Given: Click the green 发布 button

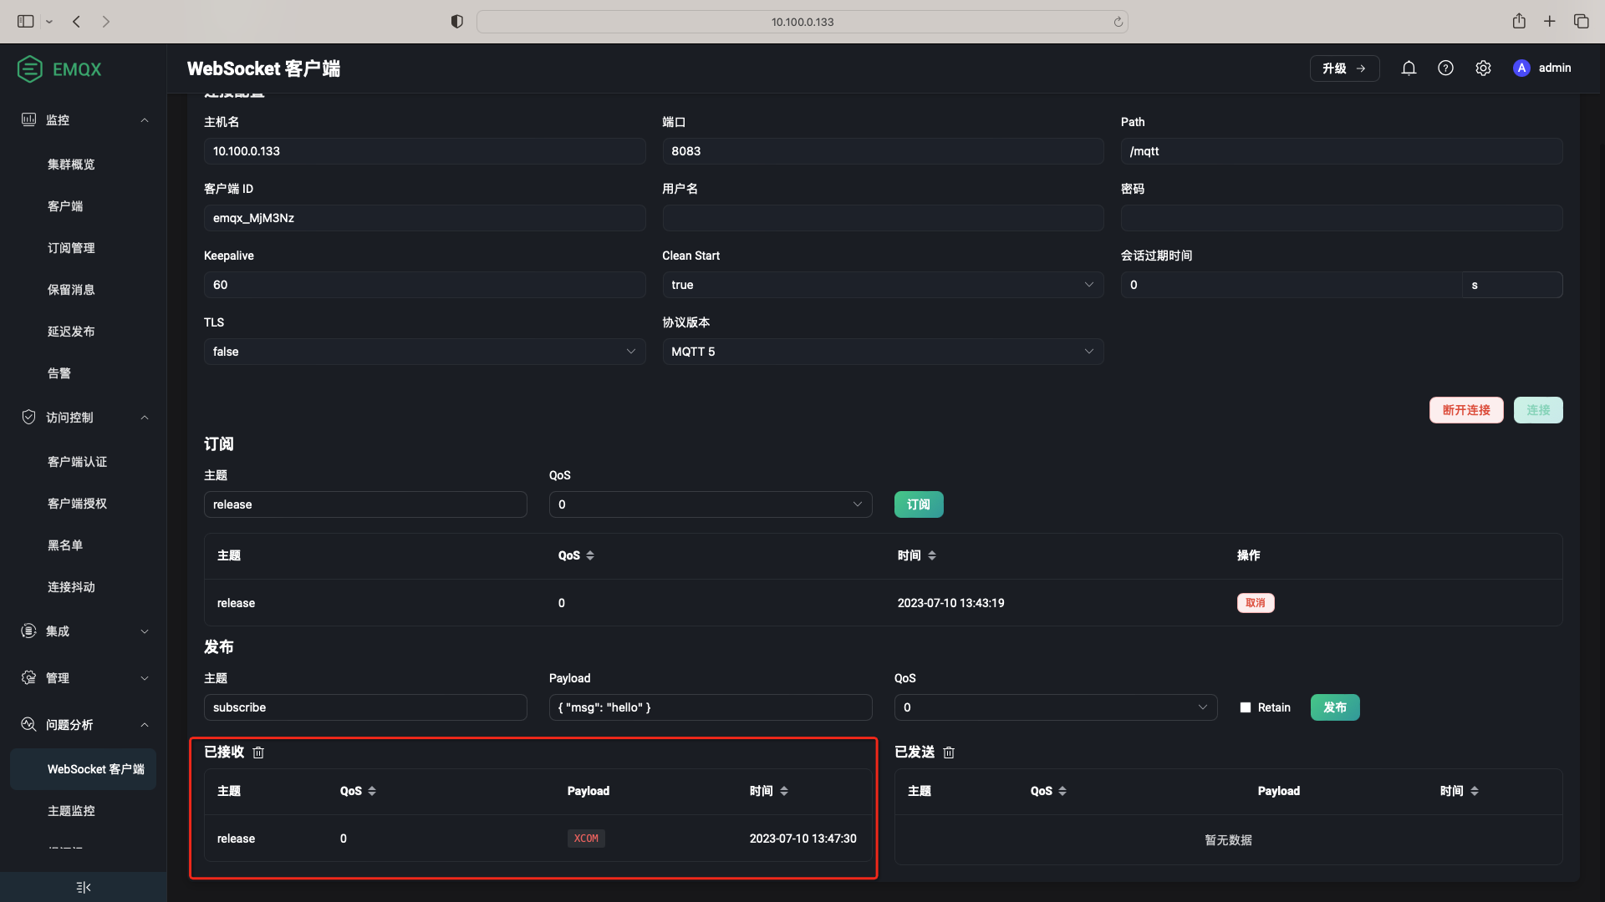Looking at the screenshot, I should click(1334, 707).
